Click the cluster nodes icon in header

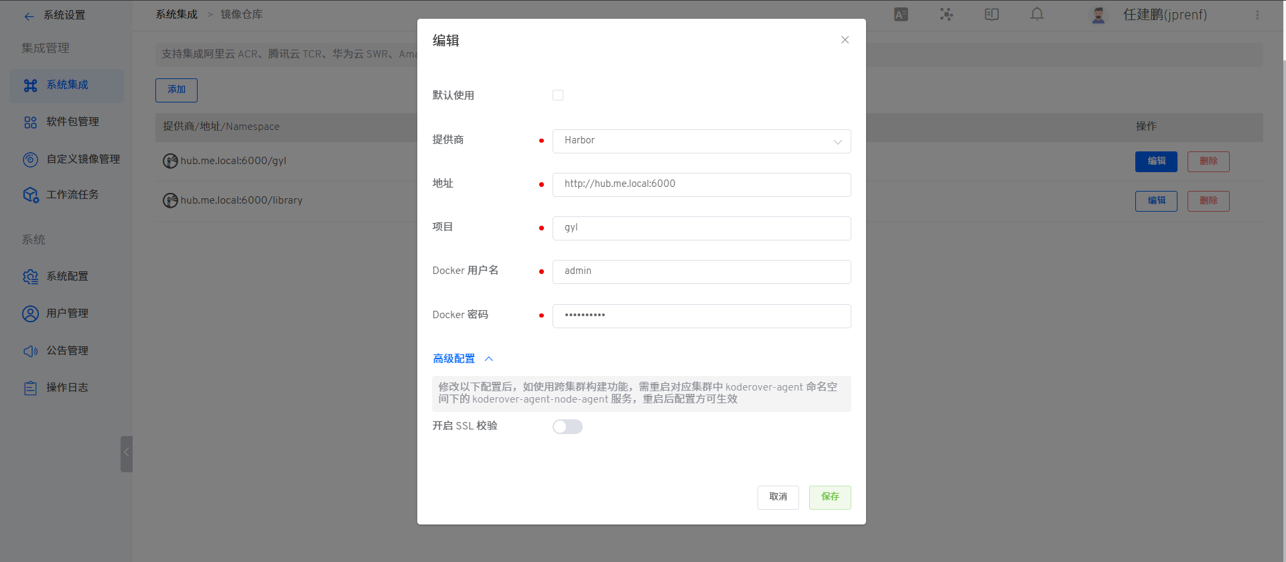[946, 15]
